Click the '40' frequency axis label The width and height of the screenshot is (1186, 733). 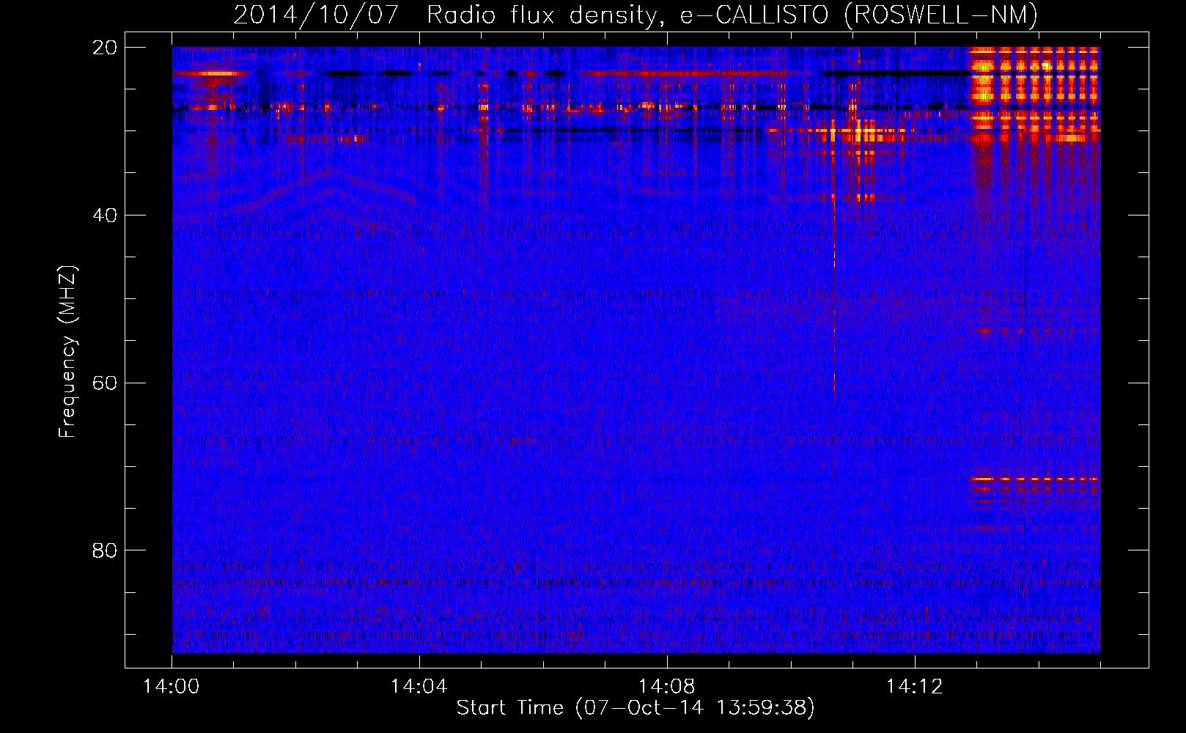(104, 216)
